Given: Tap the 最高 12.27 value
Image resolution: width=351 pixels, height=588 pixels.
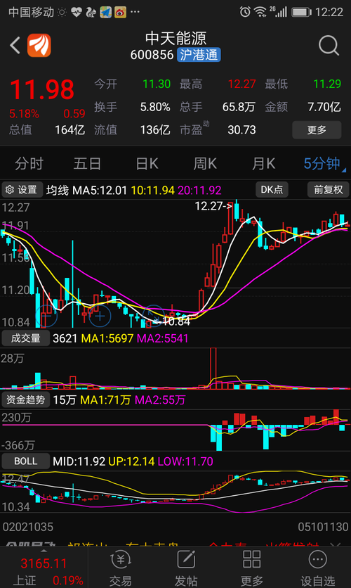Looking at the screenshot, I should click(241, 84).
